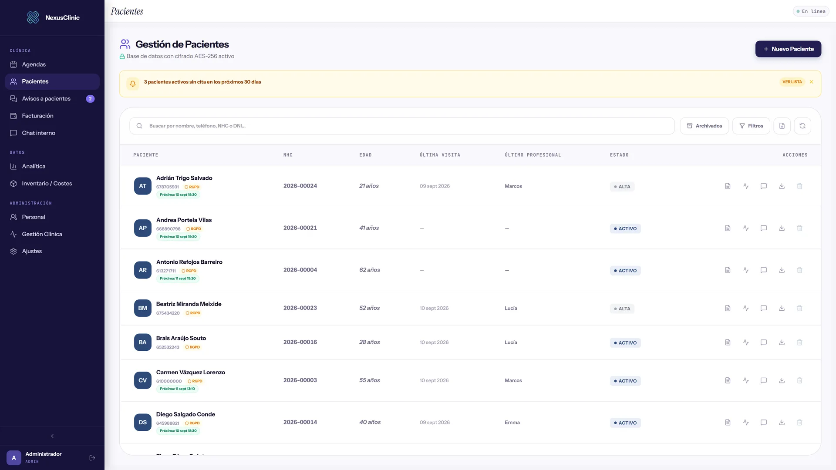
Task: Open the Administrador profile
Action: [x=44, y=457]
